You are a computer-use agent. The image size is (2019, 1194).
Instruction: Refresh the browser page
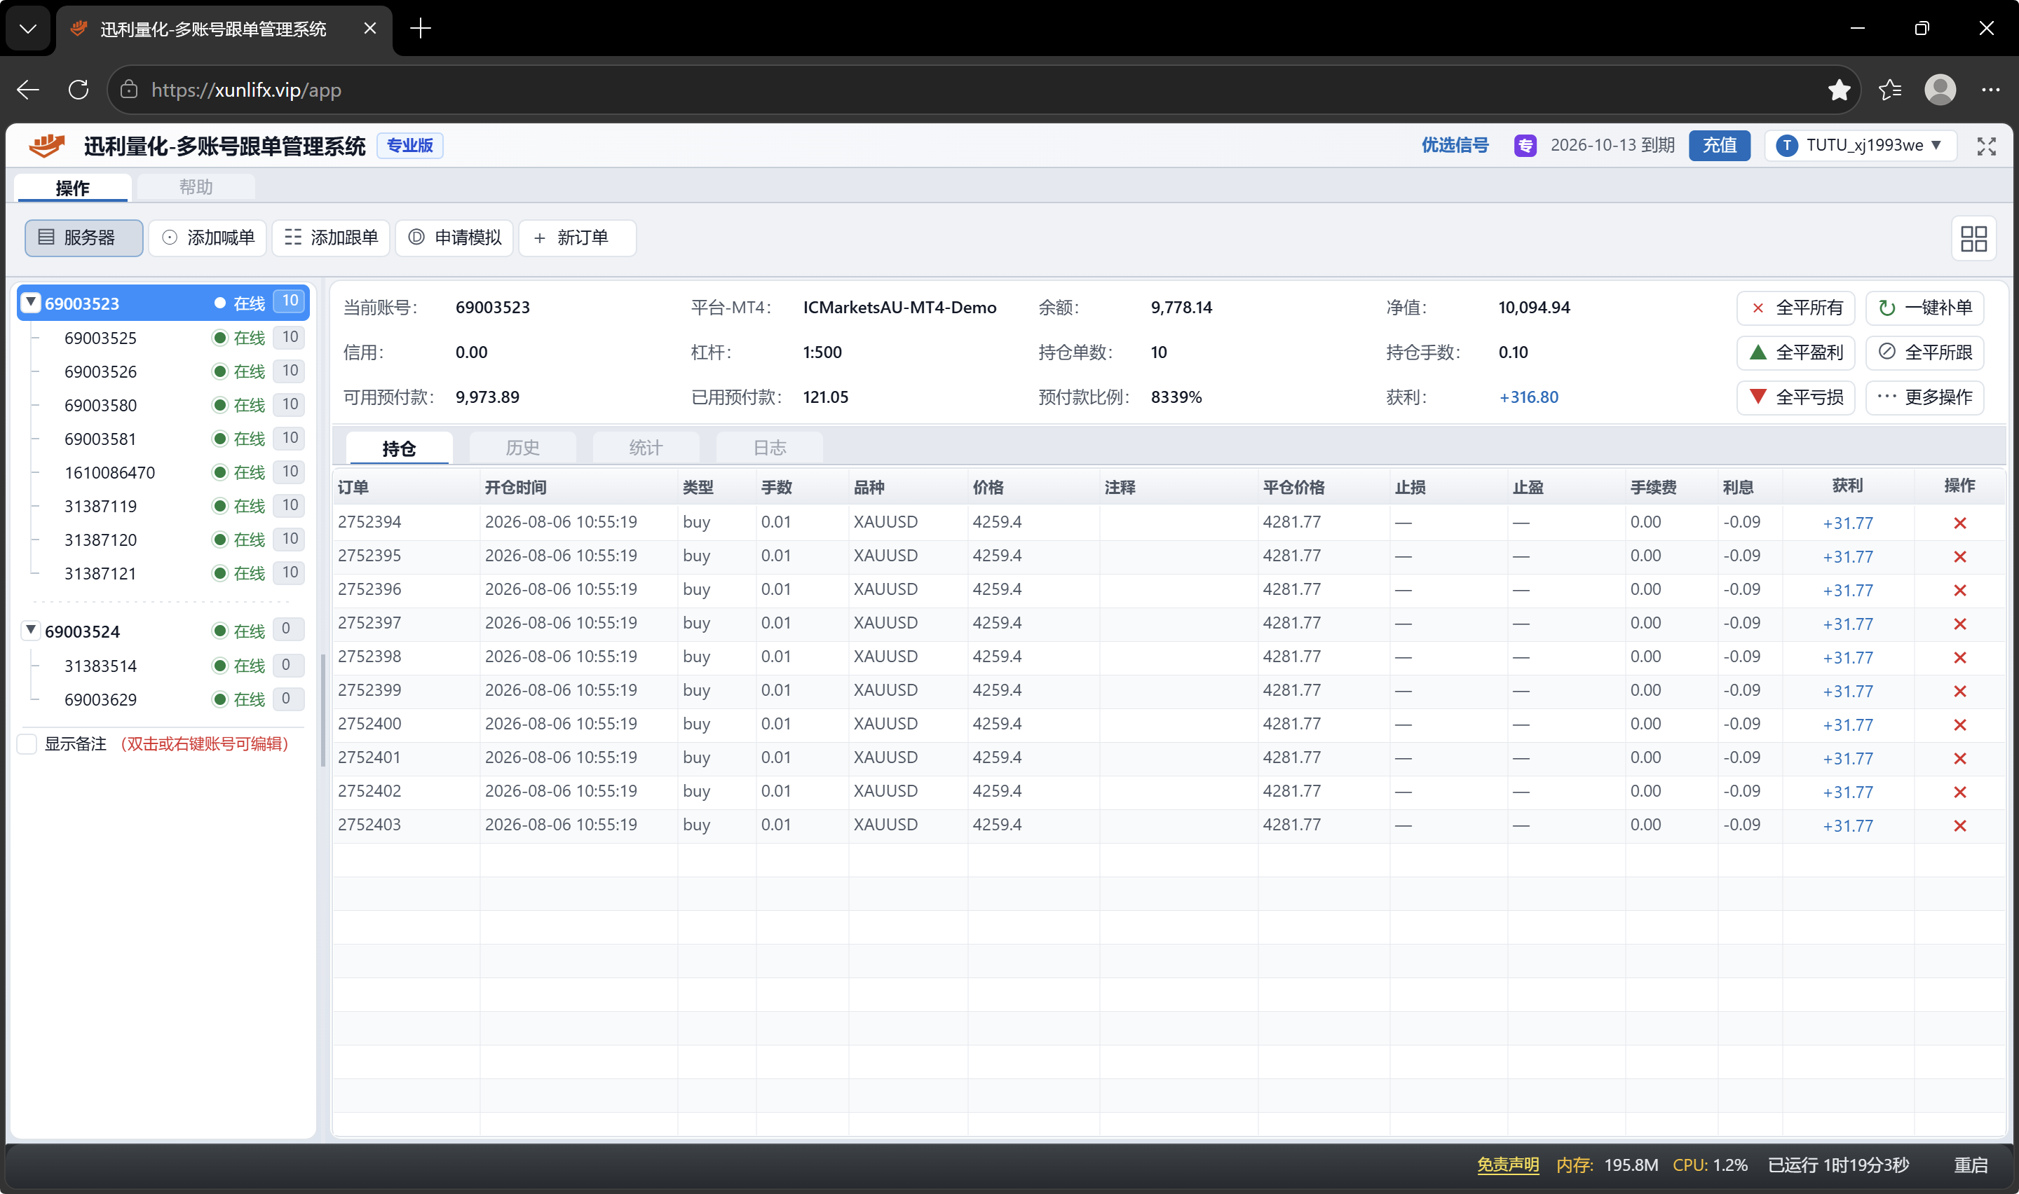point(78,90)
